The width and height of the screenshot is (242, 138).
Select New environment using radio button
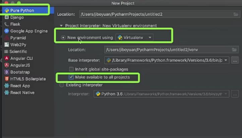click(x=63, y=38)
